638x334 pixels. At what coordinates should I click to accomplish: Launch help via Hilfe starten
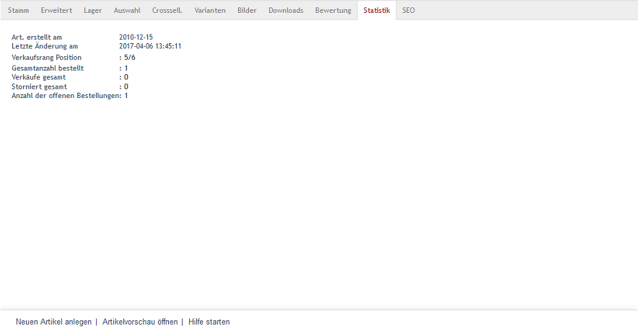click(x=209, y=322)
